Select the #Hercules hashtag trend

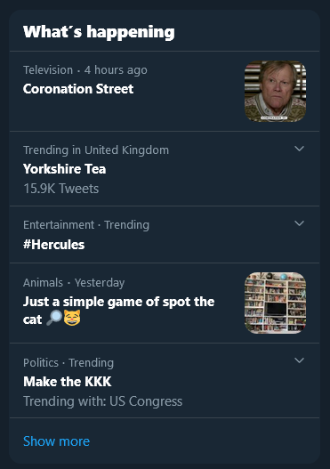point(53,245)
